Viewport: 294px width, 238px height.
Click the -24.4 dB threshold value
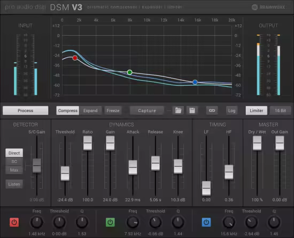point(65,200)
